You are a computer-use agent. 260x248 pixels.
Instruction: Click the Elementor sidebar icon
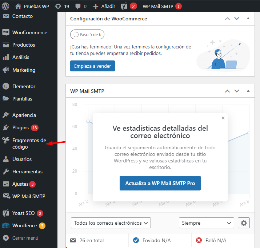click(x=6, y=86)
